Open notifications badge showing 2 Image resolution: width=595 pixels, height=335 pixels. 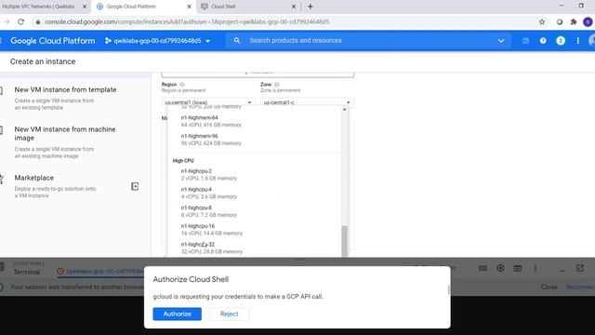[561, 41]
